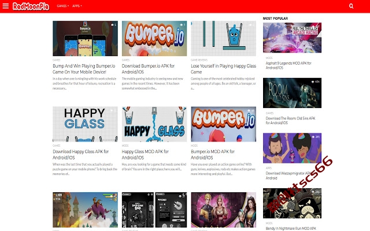Viewport: 370px width, 231px height.
Task: Open 'Happy Glass MOD APK' article title
Action: tap(145, 154)
